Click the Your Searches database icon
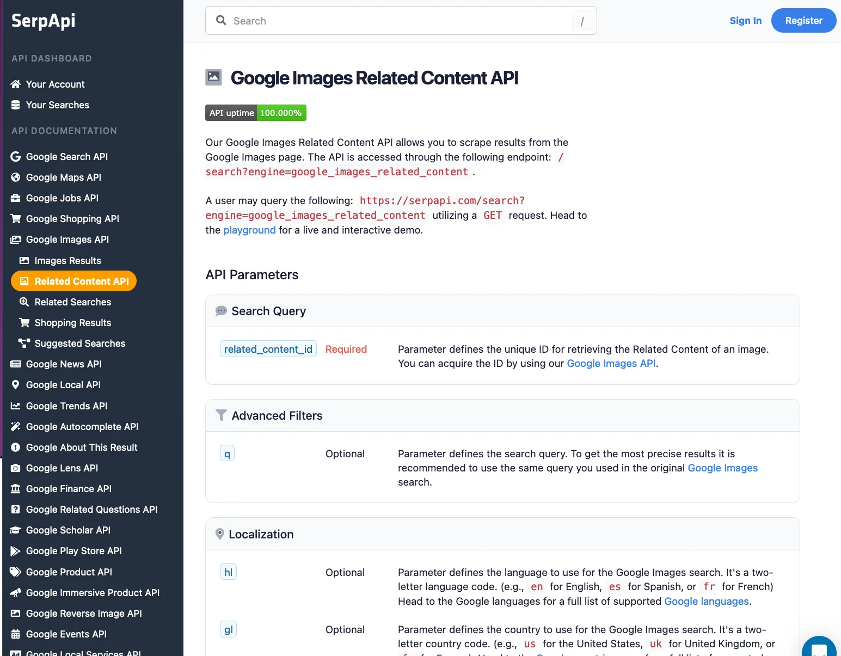 16,105
